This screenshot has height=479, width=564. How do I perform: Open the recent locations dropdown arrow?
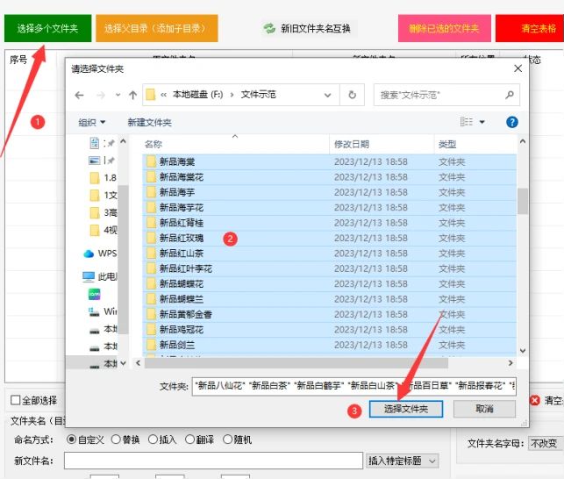[118, 95]
